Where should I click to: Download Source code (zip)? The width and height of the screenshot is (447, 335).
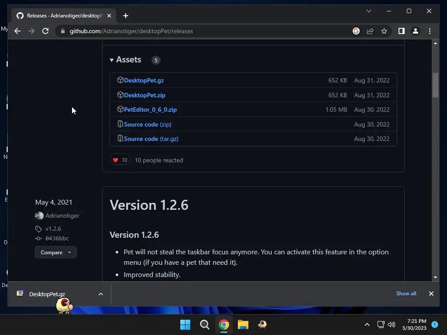tap(148, 124)
